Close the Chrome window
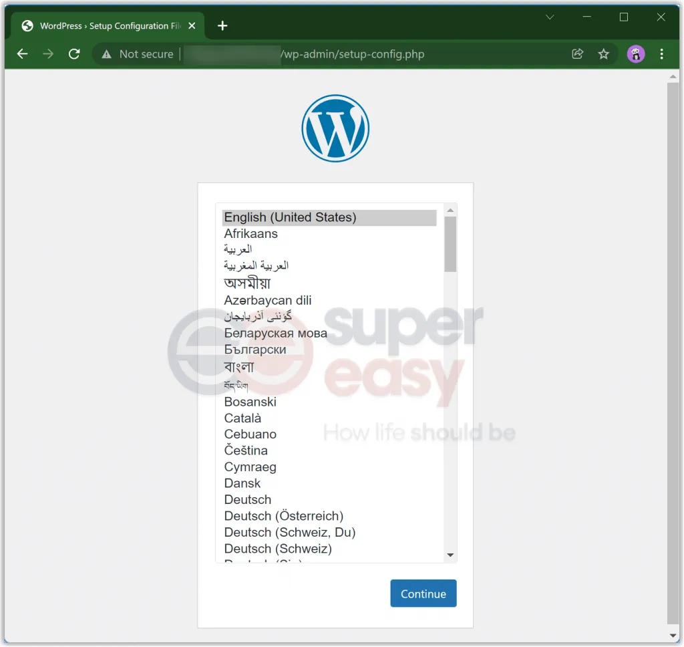 point(661,17)
